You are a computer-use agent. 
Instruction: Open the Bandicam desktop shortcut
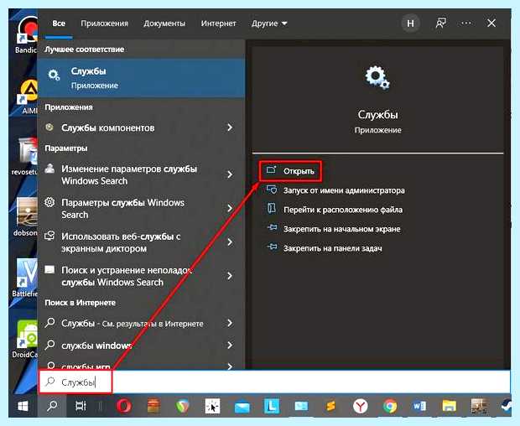[x=25, y=35]
